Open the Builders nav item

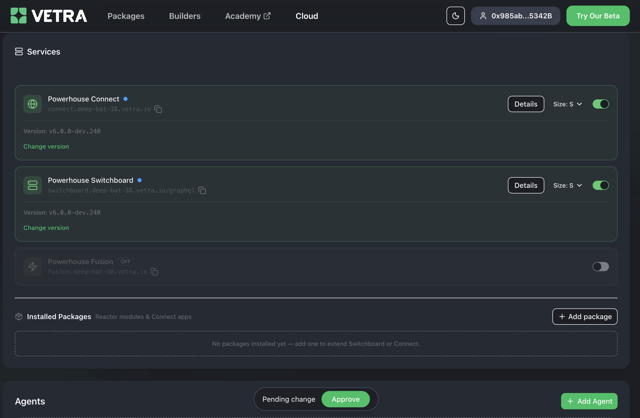pyautogui.click(x=185, y=16)
